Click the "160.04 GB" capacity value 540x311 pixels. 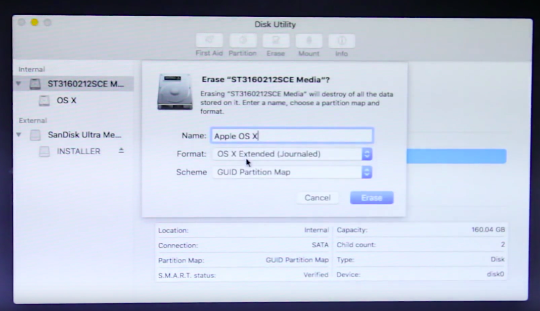[x=488, y=230]
